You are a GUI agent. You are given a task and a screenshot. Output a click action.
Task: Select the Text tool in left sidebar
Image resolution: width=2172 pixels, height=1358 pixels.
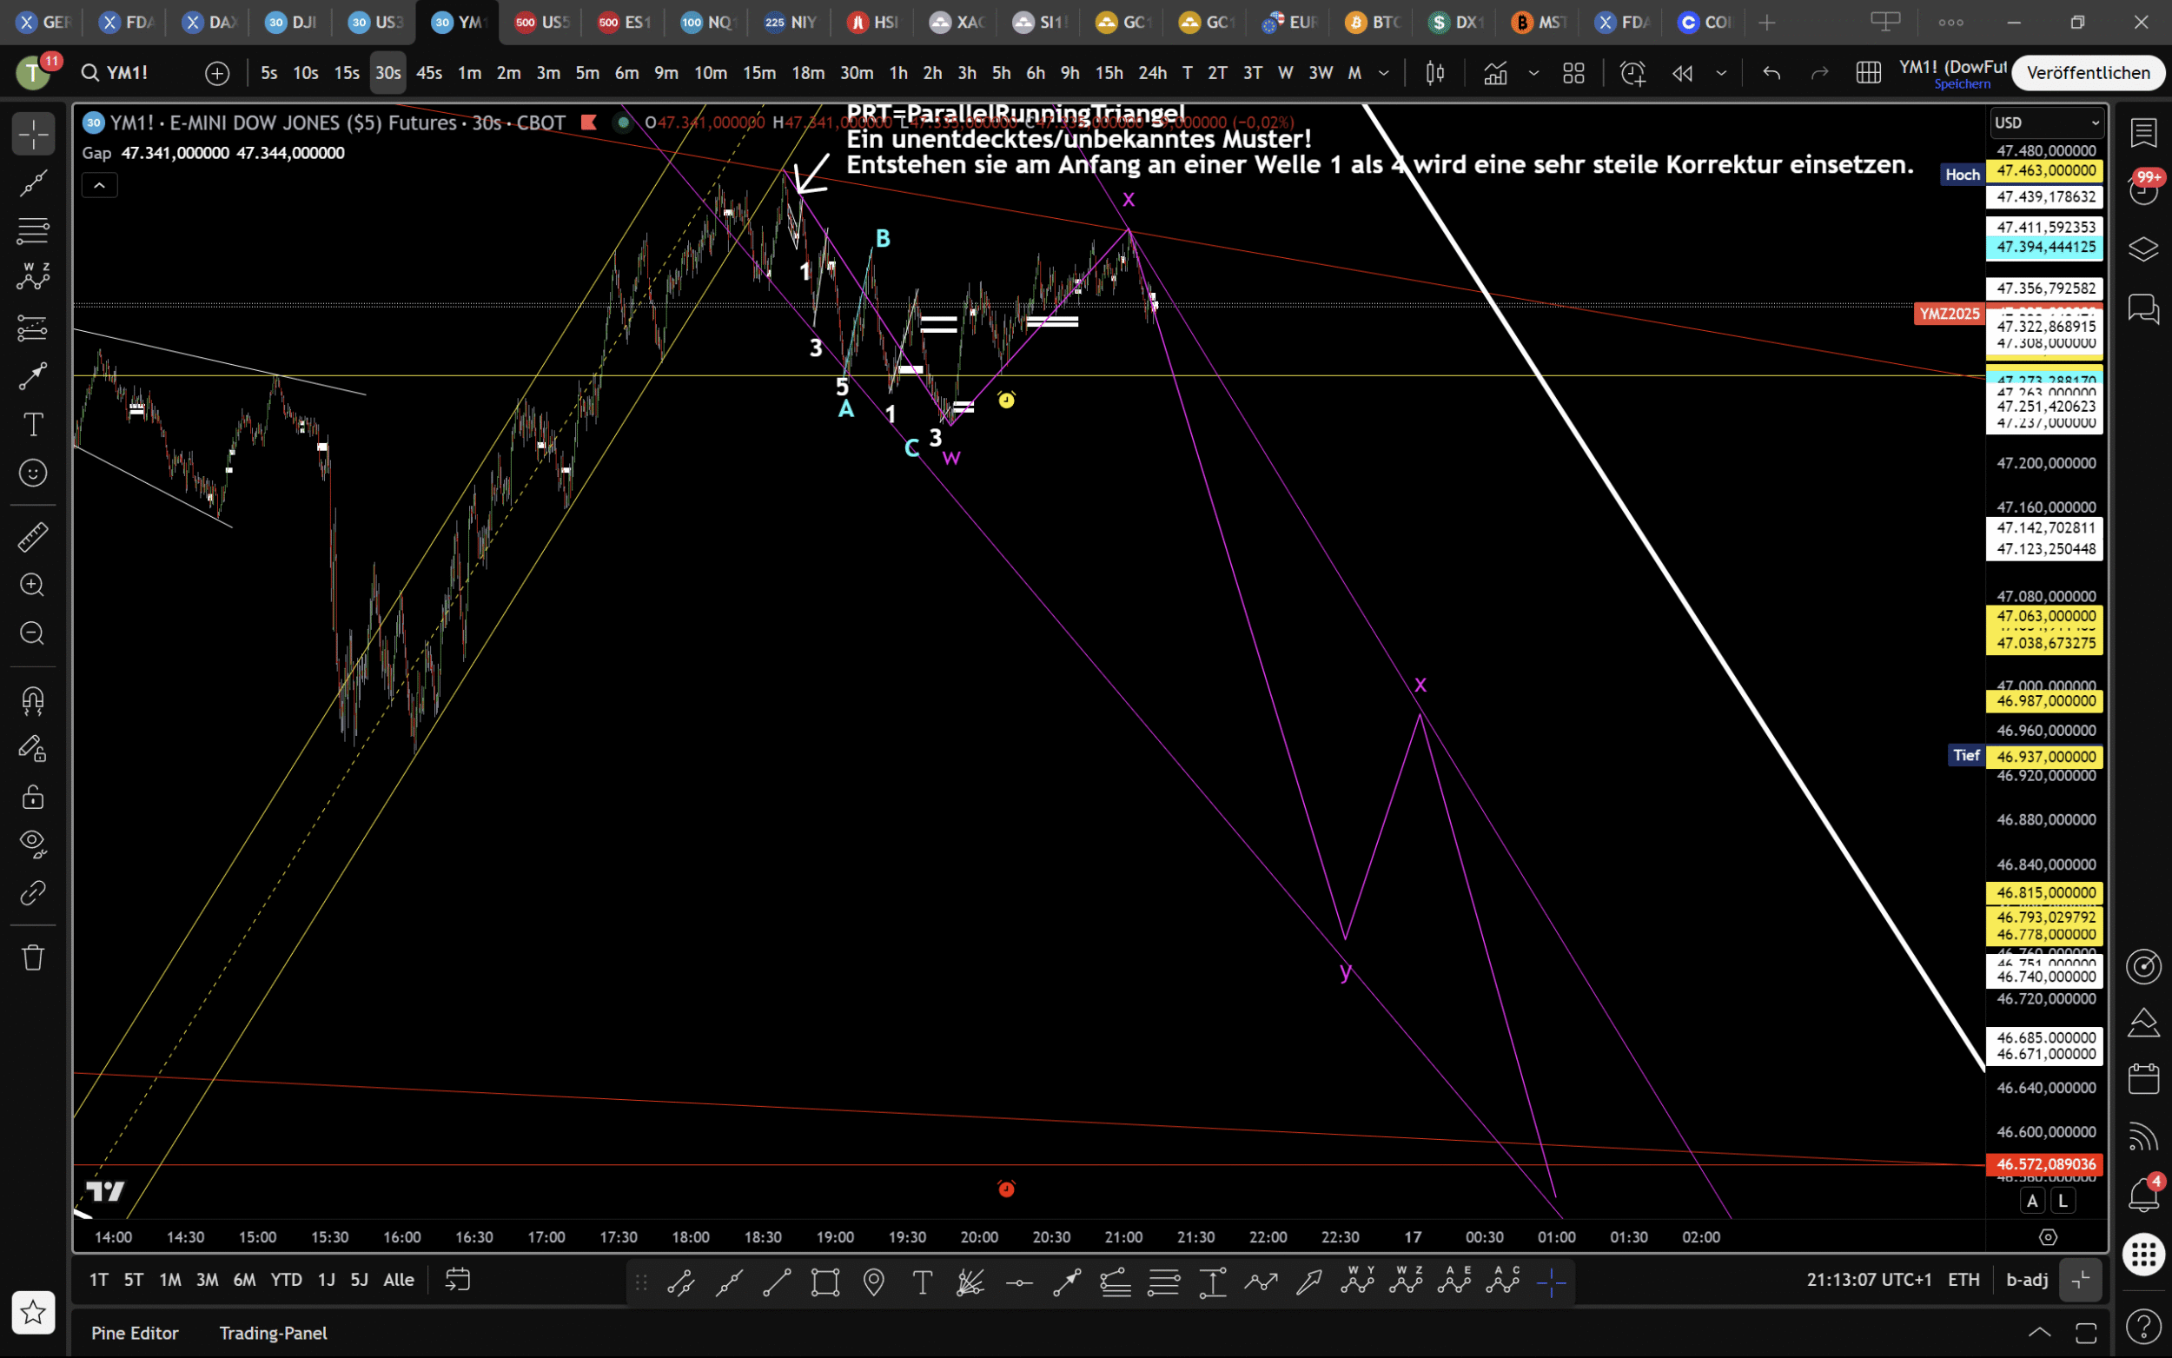point(33,425)
